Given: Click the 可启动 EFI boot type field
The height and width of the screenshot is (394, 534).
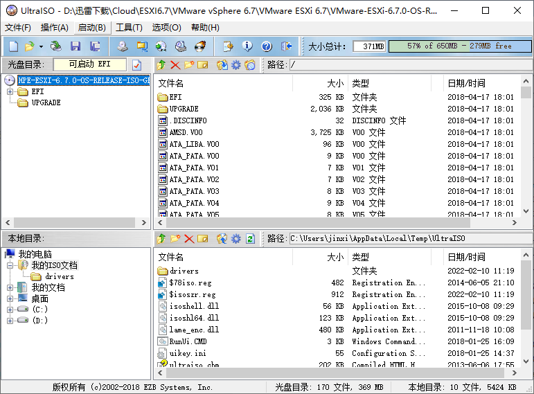Looking at the screenshot, I should (x=90, y=64).
